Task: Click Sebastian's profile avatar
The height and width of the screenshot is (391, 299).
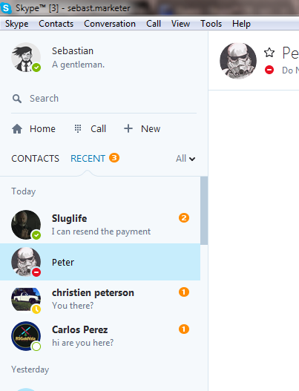Action: [x=26, y=57]
